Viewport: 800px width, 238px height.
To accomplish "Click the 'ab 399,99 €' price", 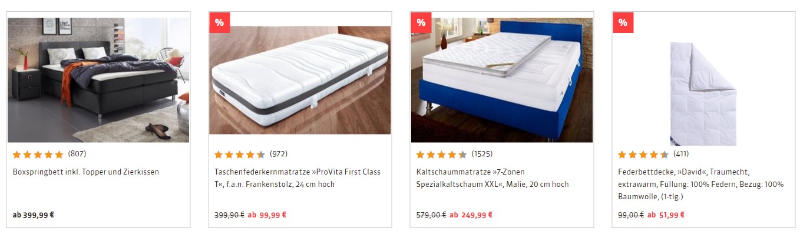I will pyautogui.click(x=34, y=214).
